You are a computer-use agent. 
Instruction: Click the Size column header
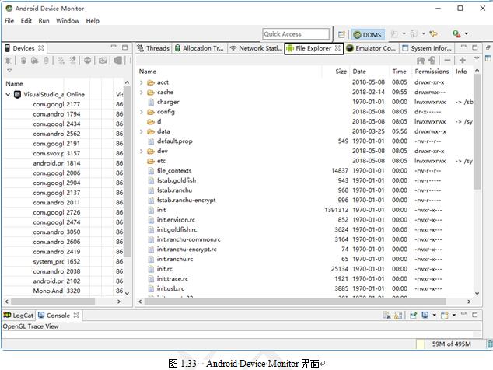click(341, 72)
